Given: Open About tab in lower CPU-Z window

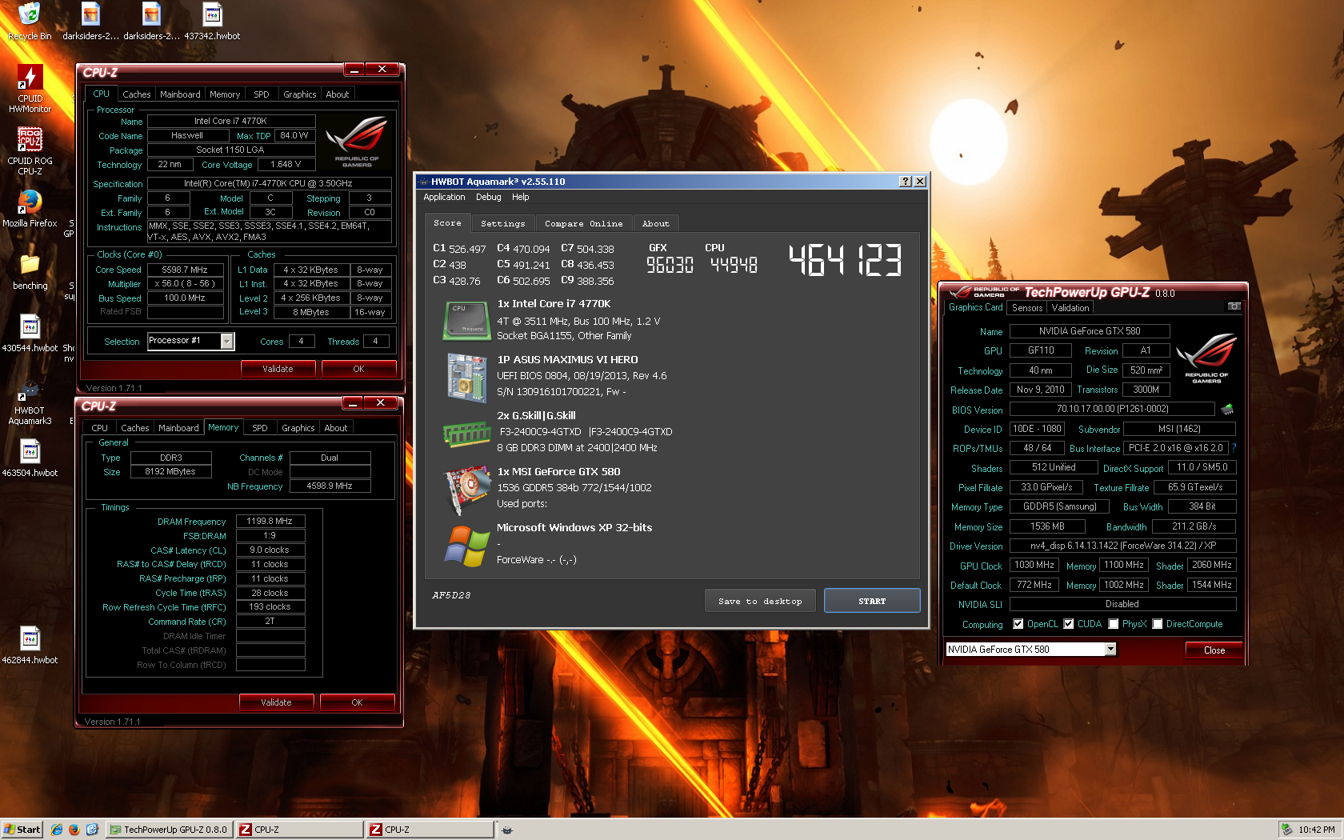Looking at the screenshot, I should (336, 428).
